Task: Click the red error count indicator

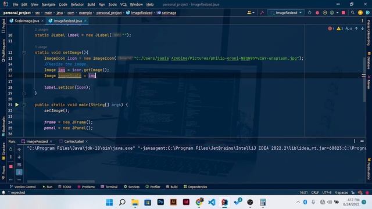Action: [x=331, y=28]
